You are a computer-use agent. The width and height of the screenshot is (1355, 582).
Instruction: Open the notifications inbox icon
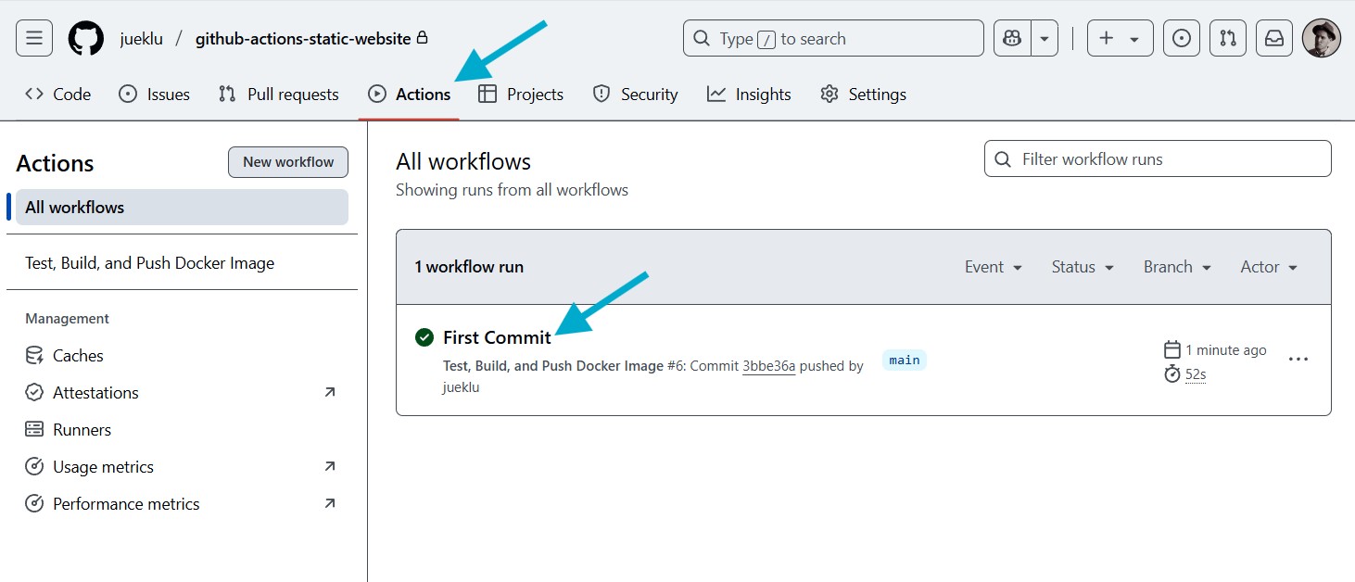[x=1274, y=38]
